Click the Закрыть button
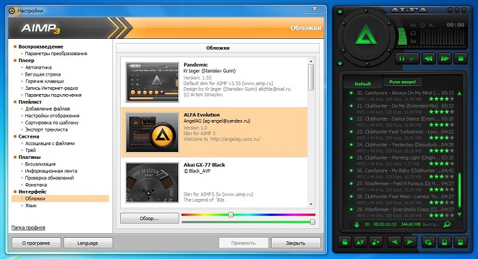 [296, 243]
